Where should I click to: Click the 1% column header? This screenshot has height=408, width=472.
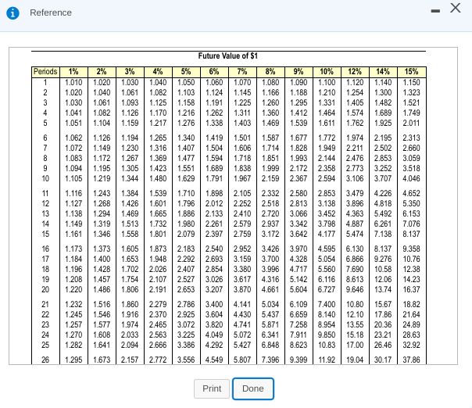[73, 72]
